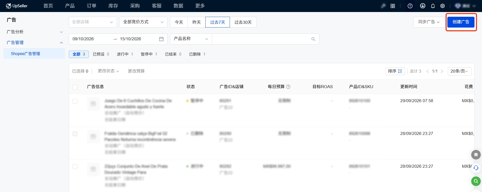The image size is (482, 192).
Task: Click the search magnifier in the search box
Action: [x=313, y=39]
